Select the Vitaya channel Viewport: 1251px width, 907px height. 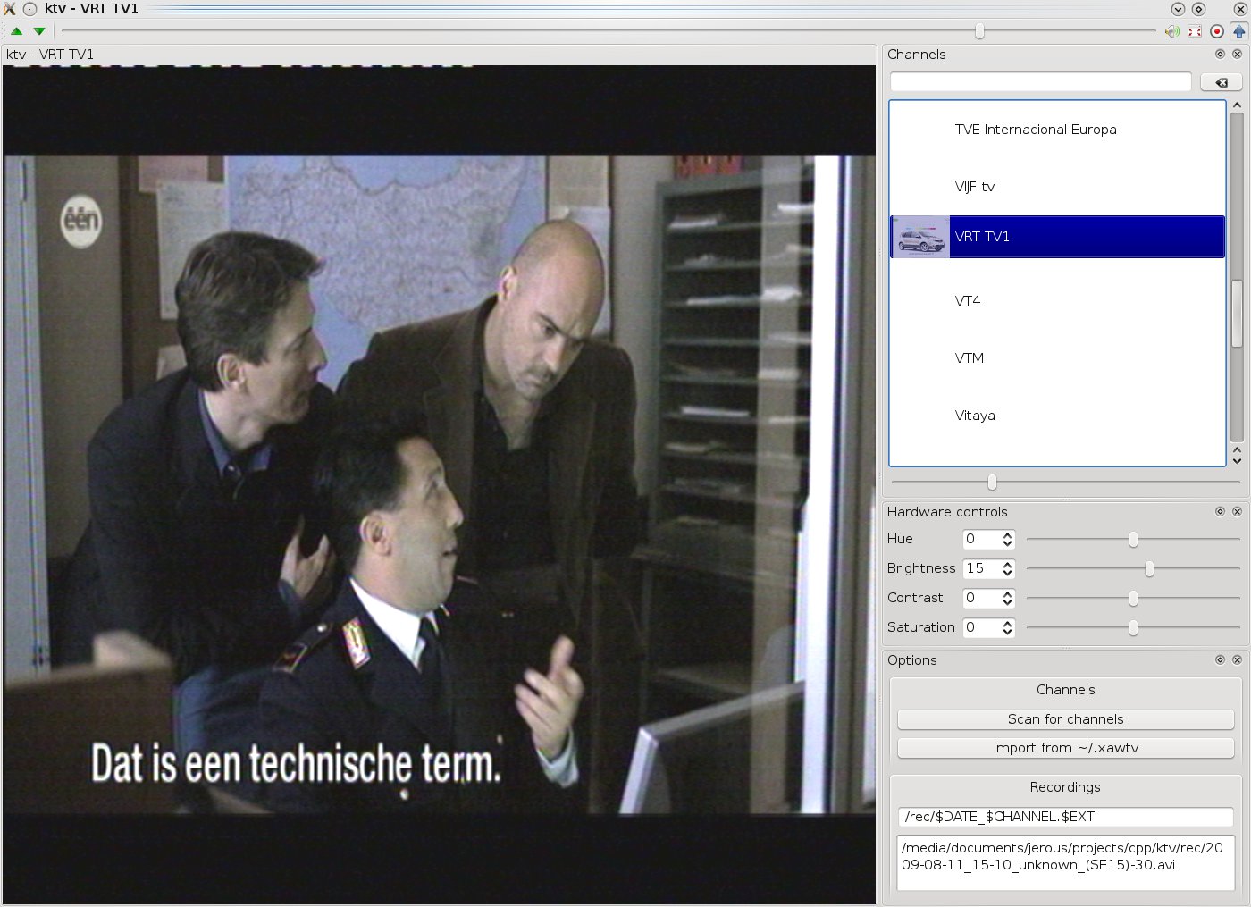[x=1057, y=416]
